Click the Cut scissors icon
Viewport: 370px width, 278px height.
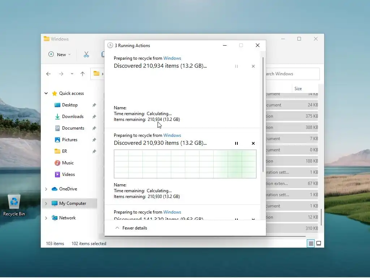(86, 55)
